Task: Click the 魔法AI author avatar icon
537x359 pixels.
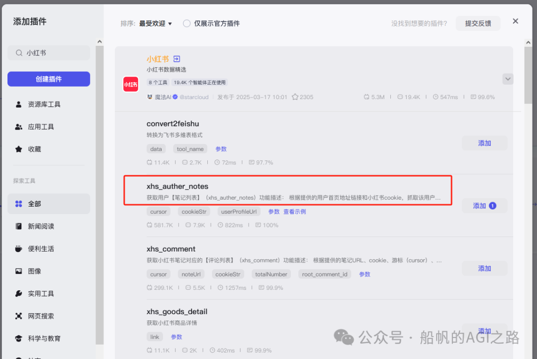Action: pyautogui.click(x=150, y=97)
